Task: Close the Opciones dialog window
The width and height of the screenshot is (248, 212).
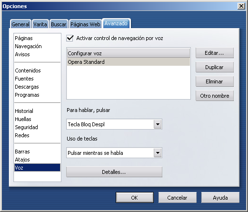Action: pyautogui.click(x=241, y=6)
